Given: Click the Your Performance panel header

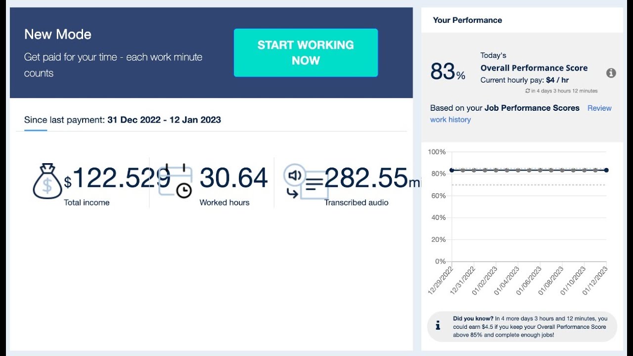Looking at the screenshot, I should pyautogui.click(x=467, y=20).
